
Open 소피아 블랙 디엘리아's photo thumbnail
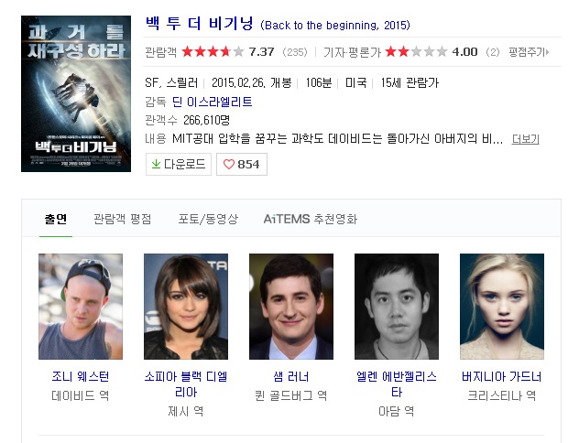[x=186, y=307]
